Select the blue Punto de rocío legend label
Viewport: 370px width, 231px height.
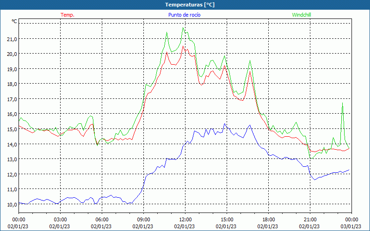pos(184,15)
